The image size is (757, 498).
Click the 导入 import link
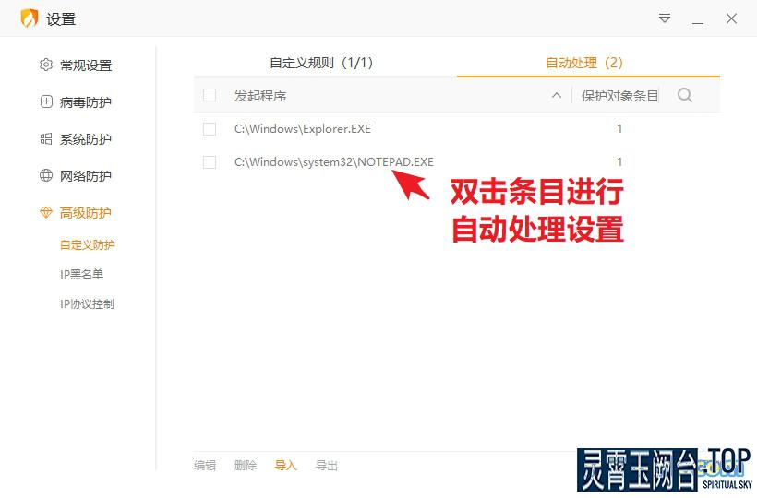[286, 466]
